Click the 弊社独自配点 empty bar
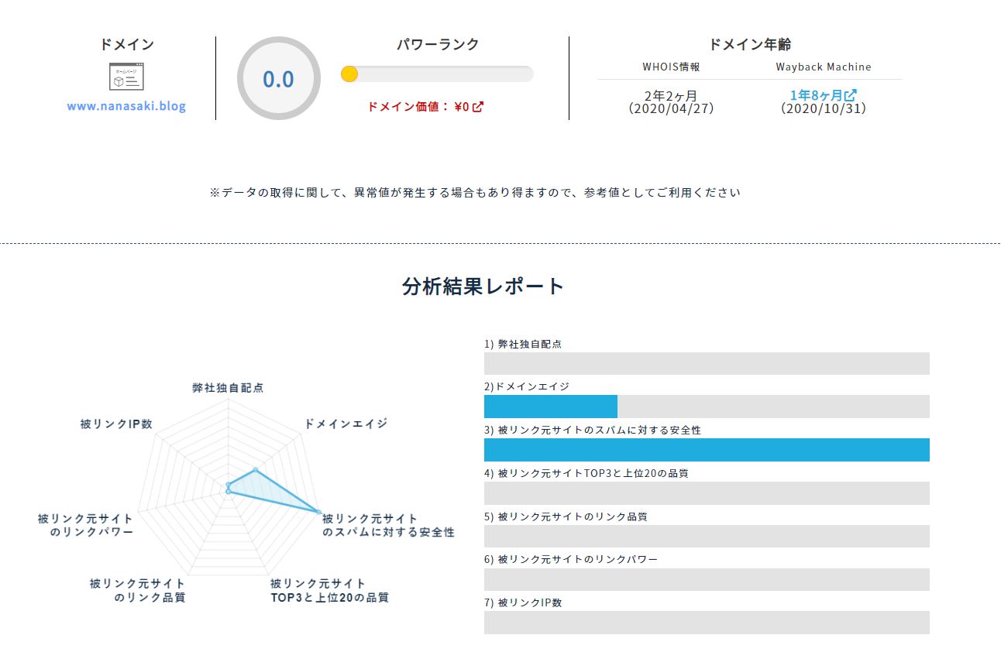 pos(707,363)
